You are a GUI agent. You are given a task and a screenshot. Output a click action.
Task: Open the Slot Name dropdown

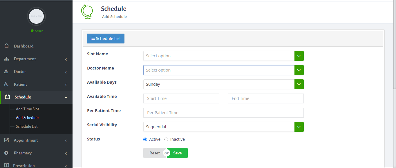(223, 56)
